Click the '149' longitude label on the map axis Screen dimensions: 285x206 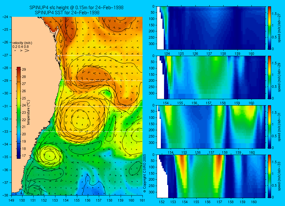(x=11, y=200)
